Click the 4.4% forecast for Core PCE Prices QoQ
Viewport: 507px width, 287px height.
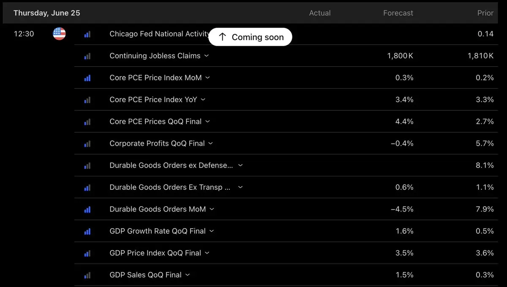[x=404, y=121]
